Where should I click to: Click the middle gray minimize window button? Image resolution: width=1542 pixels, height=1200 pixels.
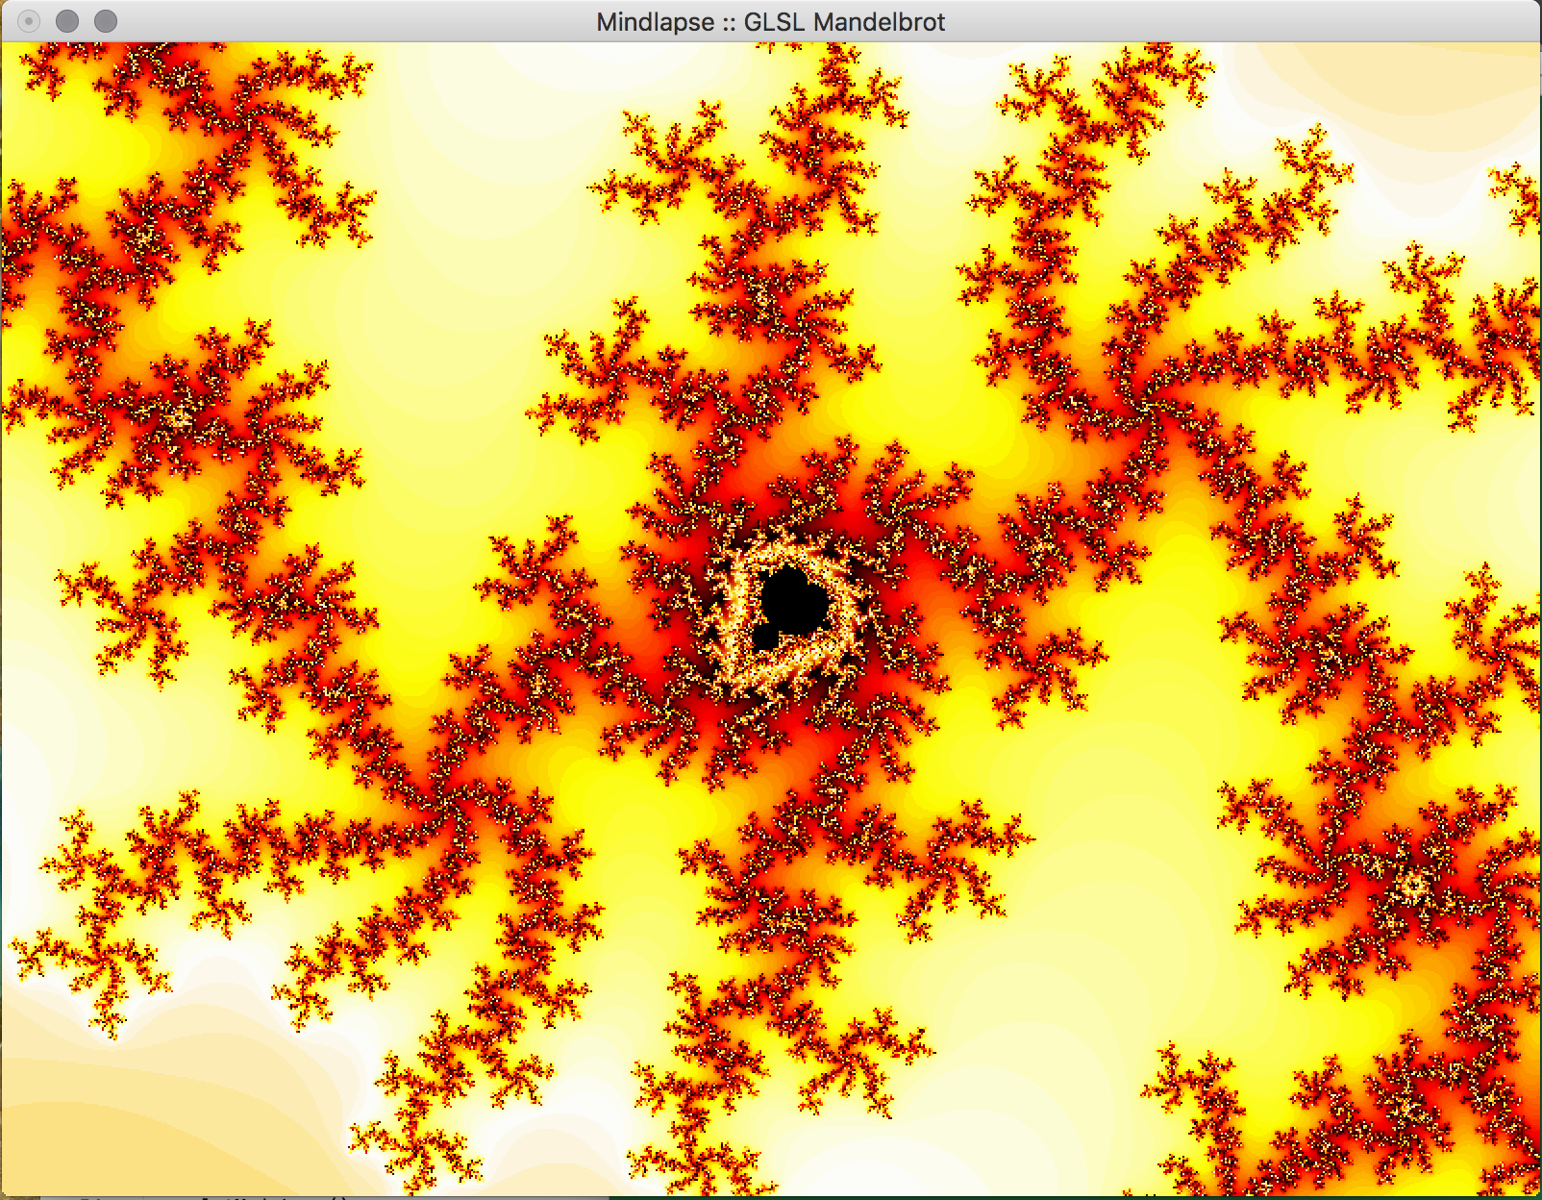point(67,20)
